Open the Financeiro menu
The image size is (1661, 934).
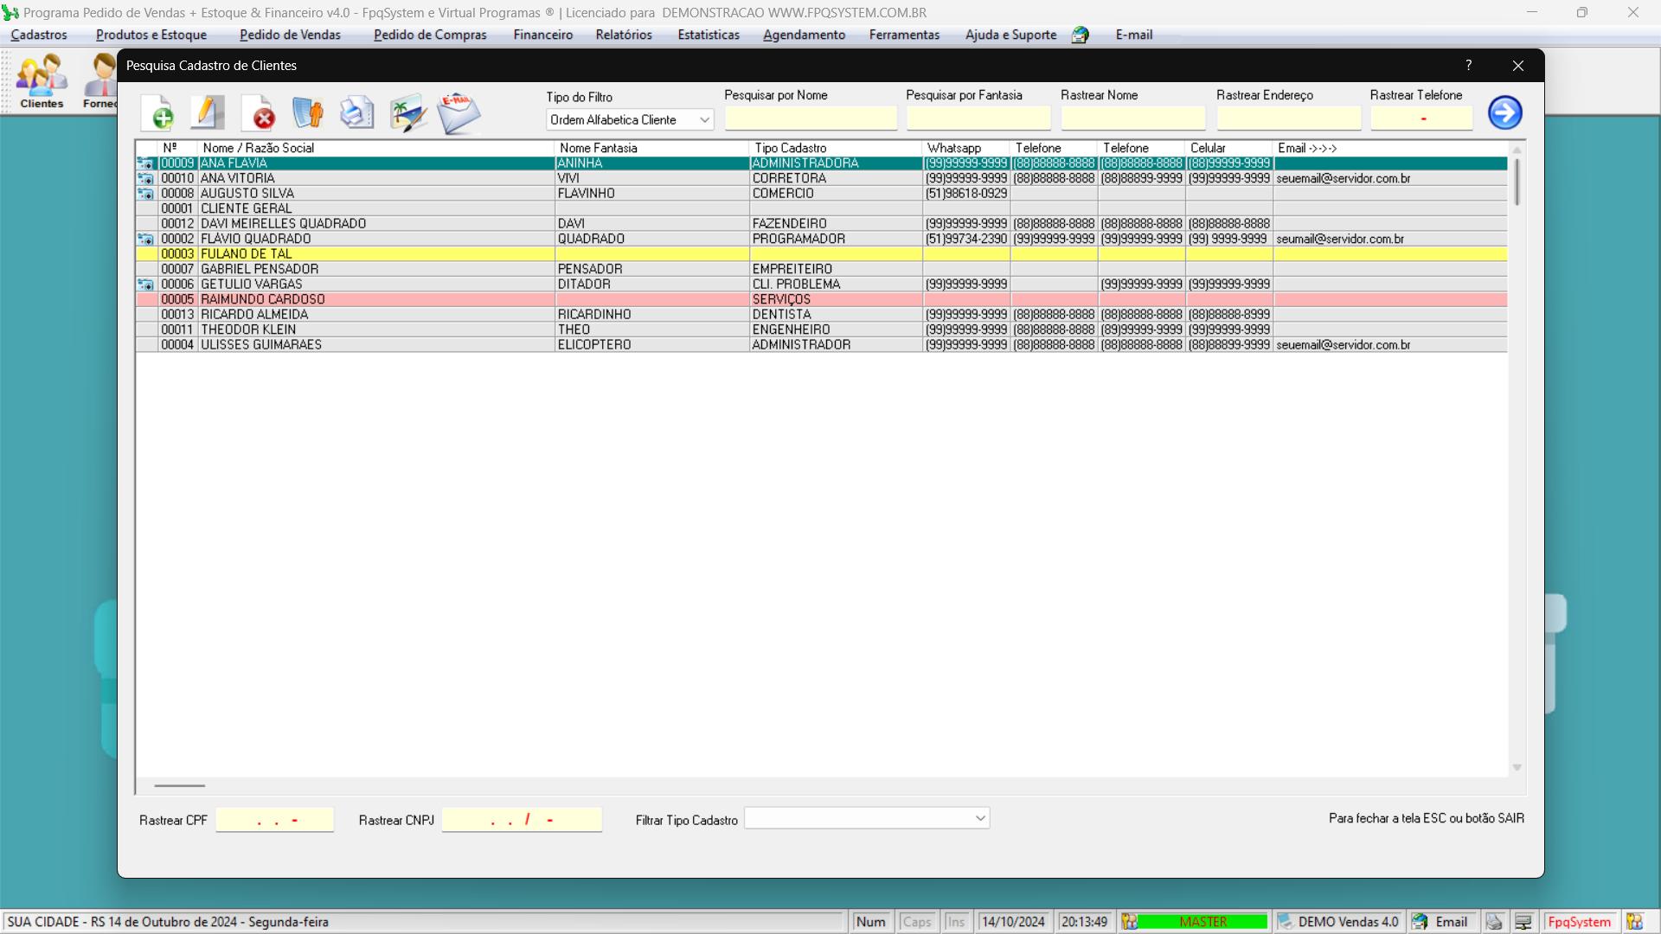542,35
